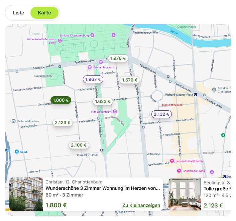The image size is (236, 221).
Task: Click the Goodman's Living hotel icon
Action: coord(179,171)
